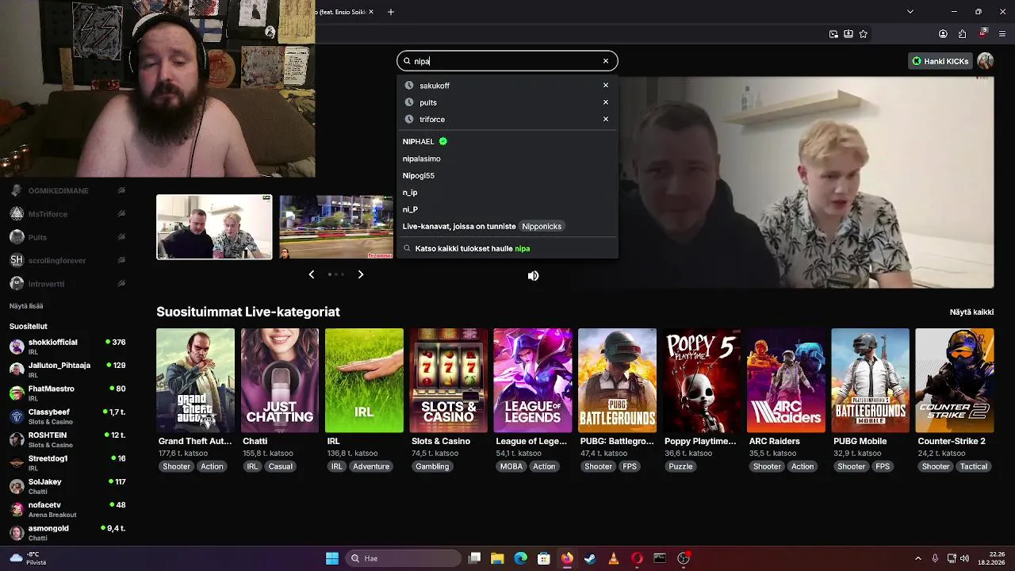Bookmark this page with star icon
1015x571 pixels.
(x=864, y=34)
